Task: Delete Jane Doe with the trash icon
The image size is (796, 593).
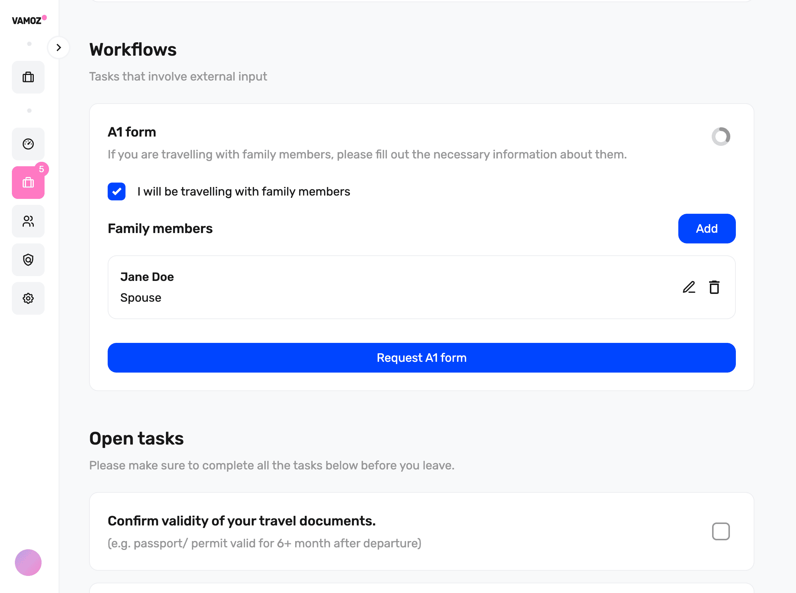Action: 714,287
